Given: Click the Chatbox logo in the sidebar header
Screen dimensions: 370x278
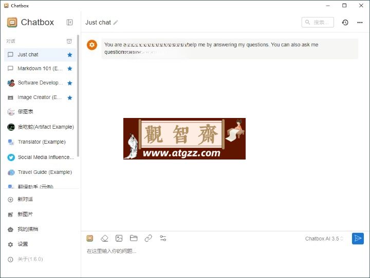Looking at the screenshot, I should click(x=12, y=23).
